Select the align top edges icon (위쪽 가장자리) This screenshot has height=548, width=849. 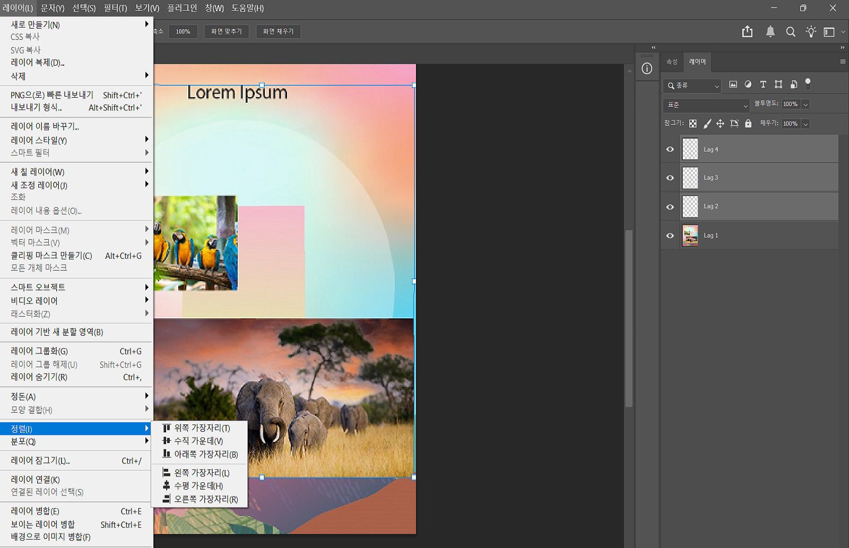(167, 428)
